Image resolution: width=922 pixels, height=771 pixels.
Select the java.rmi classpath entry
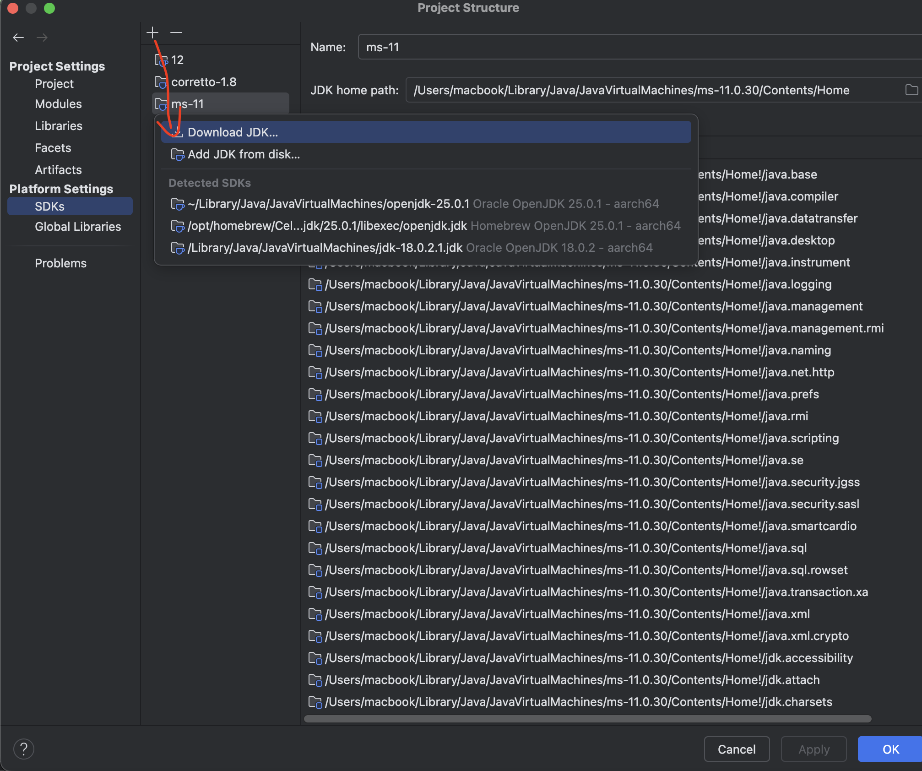pos(558,416)
